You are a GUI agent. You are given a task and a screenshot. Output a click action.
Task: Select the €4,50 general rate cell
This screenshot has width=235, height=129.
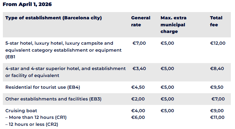[138, 87]
